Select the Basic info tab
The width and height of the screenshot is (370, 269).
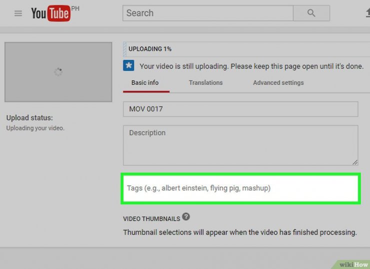pos(145,82)
